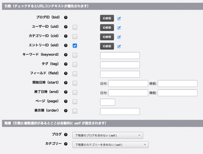
Task: Click the 終了日時 time input field
Action: 177,93
